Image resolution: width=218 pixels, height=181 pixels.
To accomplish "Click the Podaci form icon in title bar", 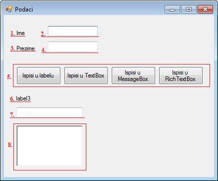I will (9, 9).
